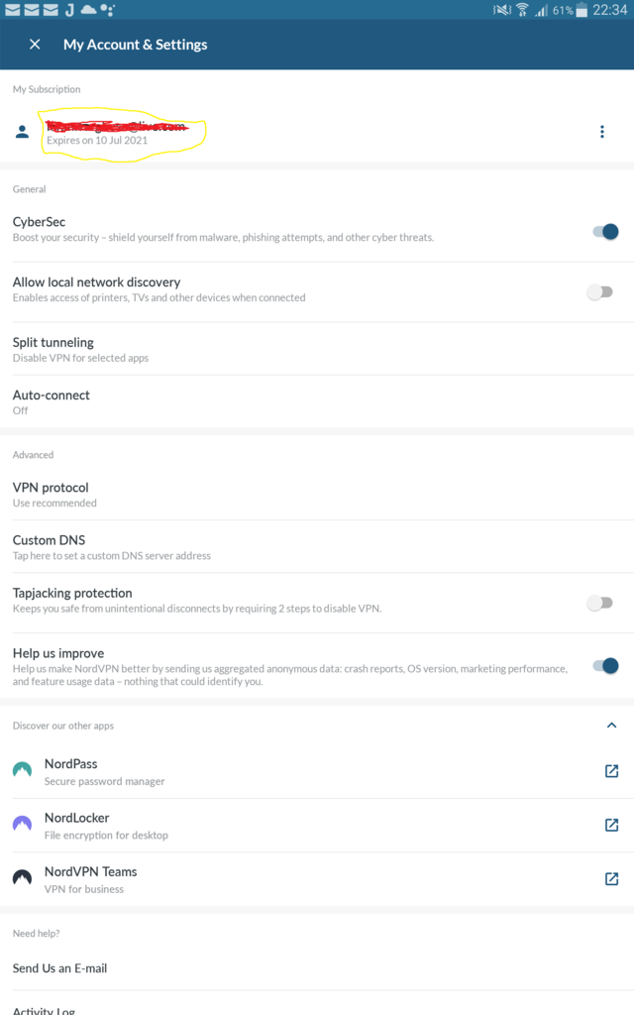The width and height of the screenshot is (634, 1015).
Task: Close the My Account & Settings screen
Action: (35, 44)
